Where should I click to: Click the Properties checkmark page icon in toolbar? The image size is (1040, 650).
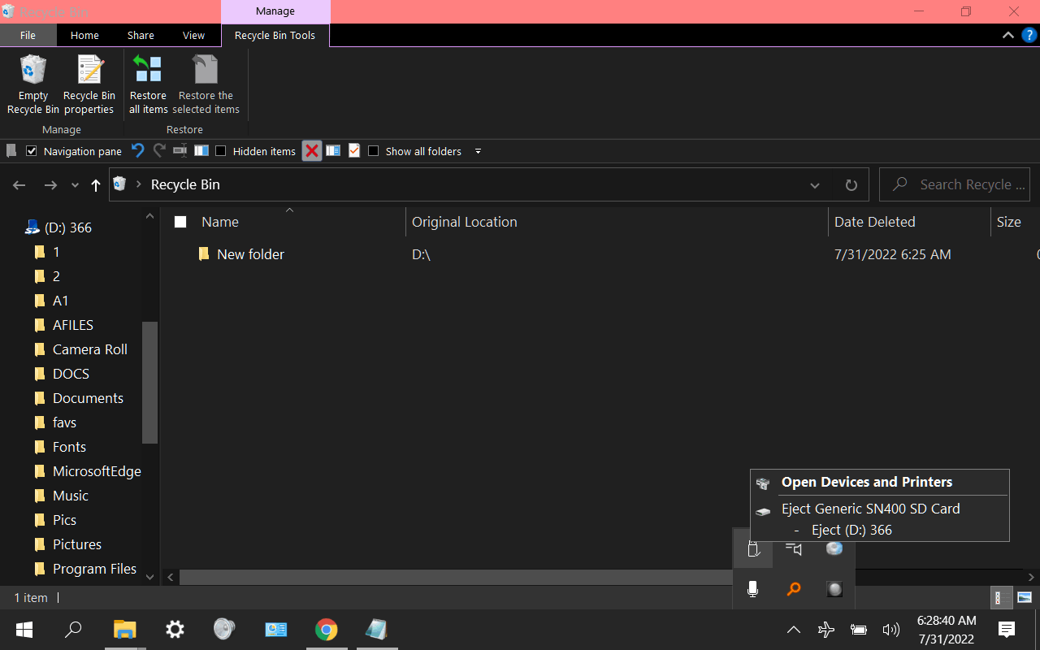pos(354,150)
